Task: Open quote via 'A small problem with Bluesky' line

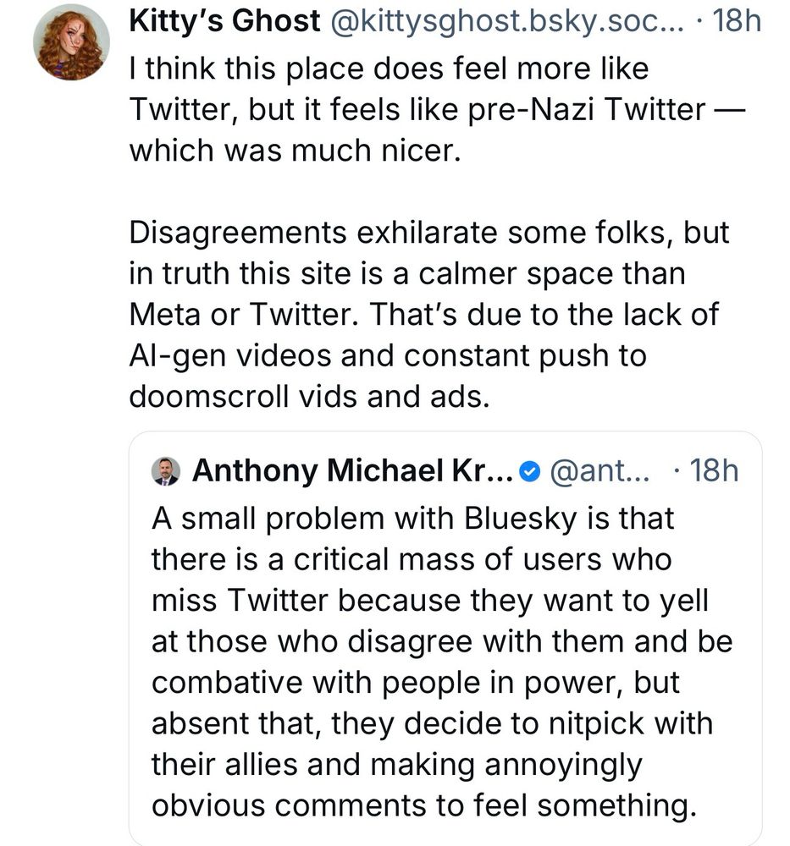Action: tap(412, 518)
